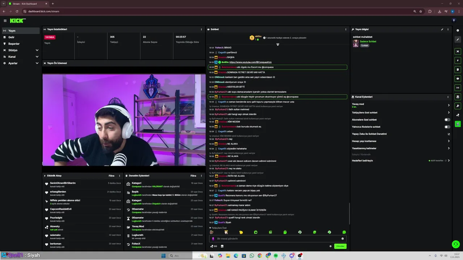
Task: Go to the Yayın sidebar item
Action: (21, 31)
